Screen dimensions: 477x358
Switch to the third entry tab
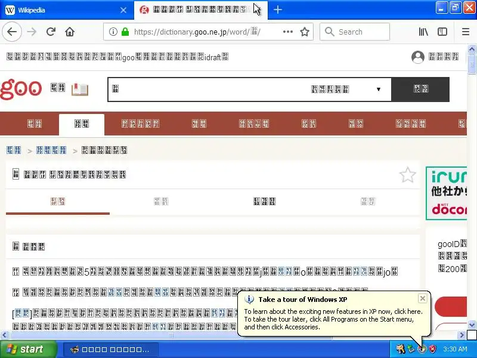(x=264, y=202)
